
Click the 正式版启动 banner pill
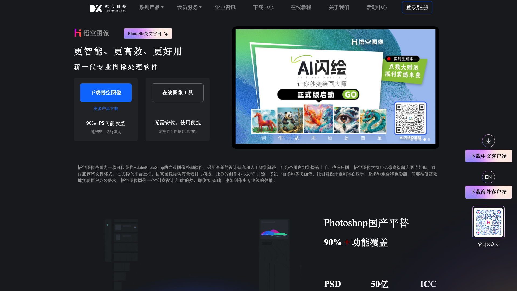pyautogui.click(x=318, y=95)
